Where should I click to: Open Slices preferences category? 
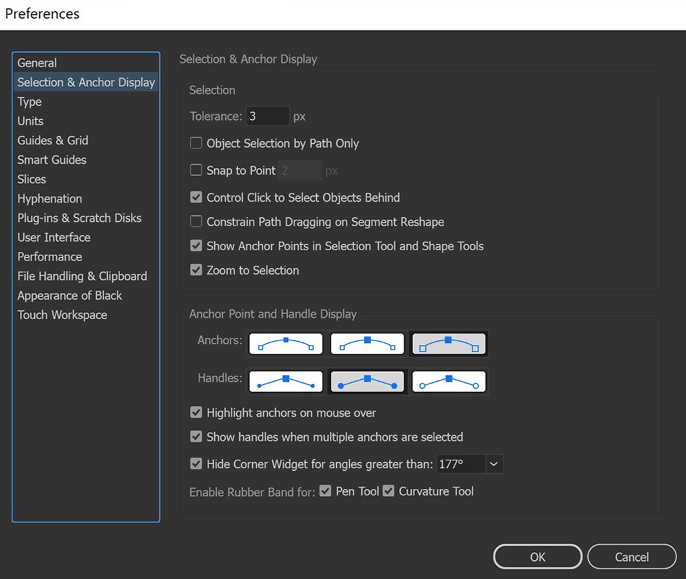(86, 179)
